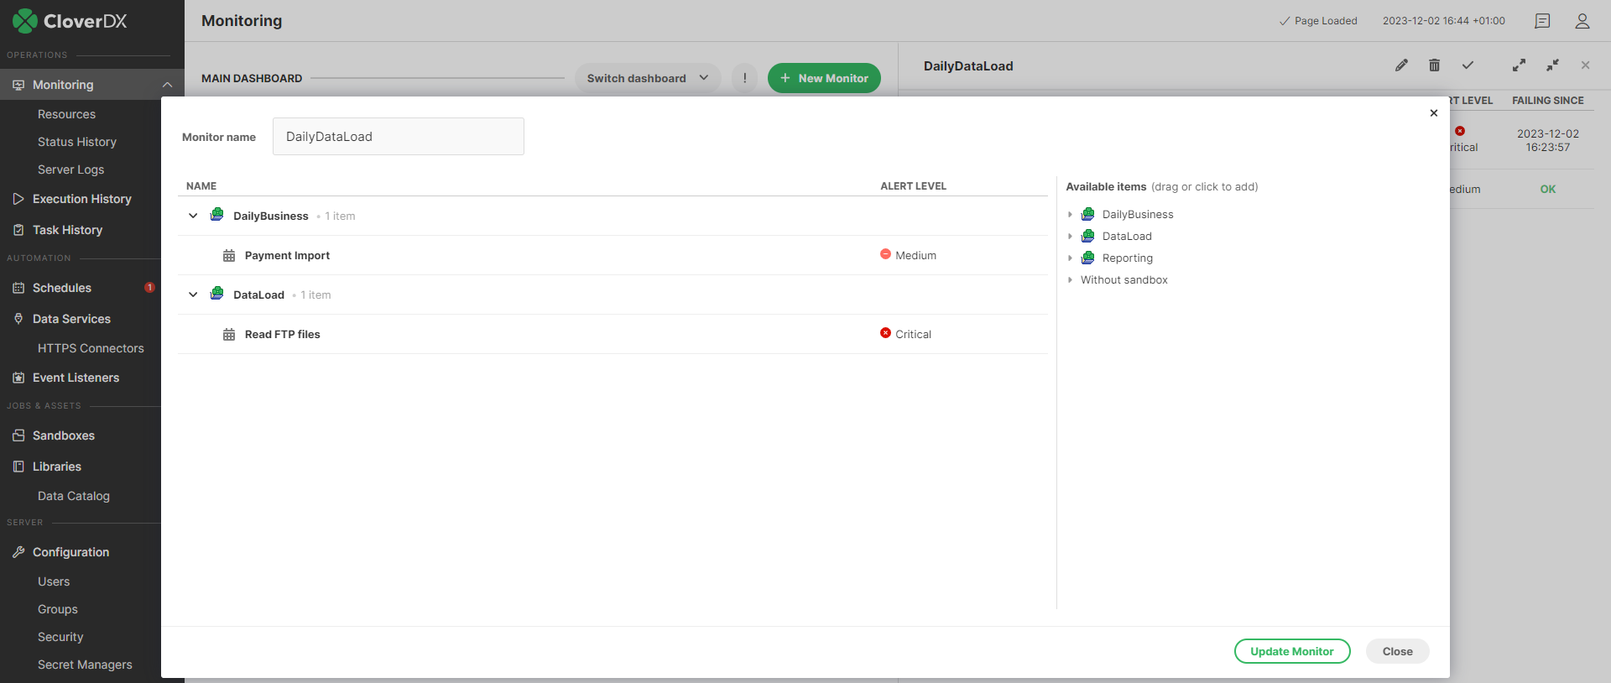The image size is (1611, 683).
Task: Click the pencil edit icon for DailyDataLoad
Action: pos(1401,65)
